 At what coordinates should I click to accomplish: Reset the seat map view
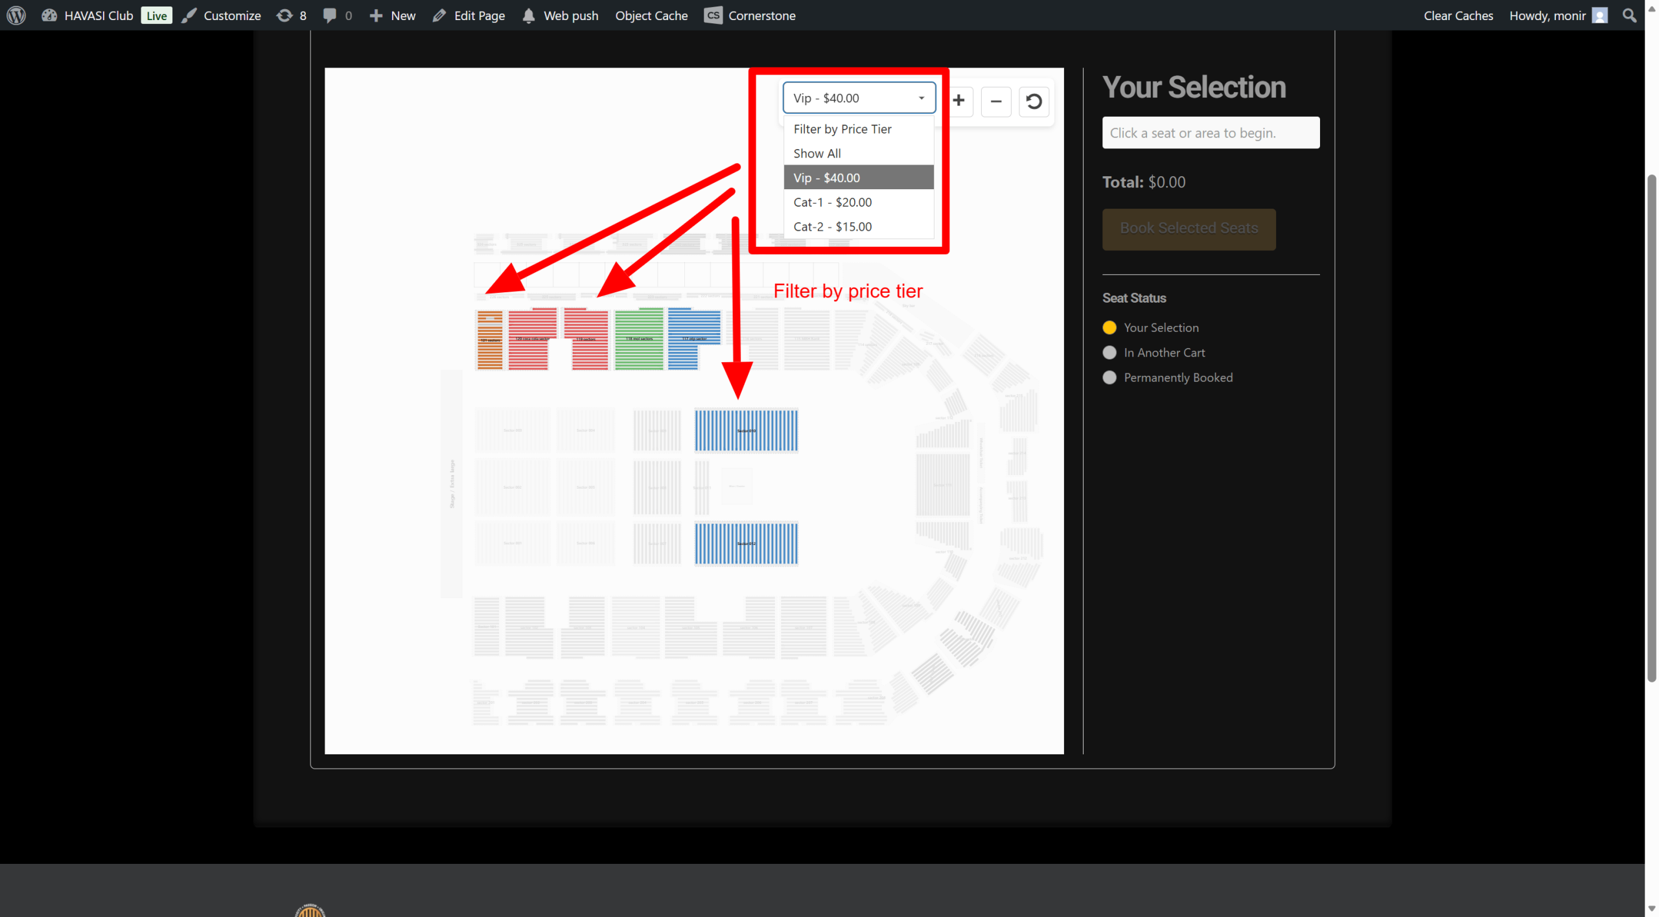click(x=1034, y=101)
